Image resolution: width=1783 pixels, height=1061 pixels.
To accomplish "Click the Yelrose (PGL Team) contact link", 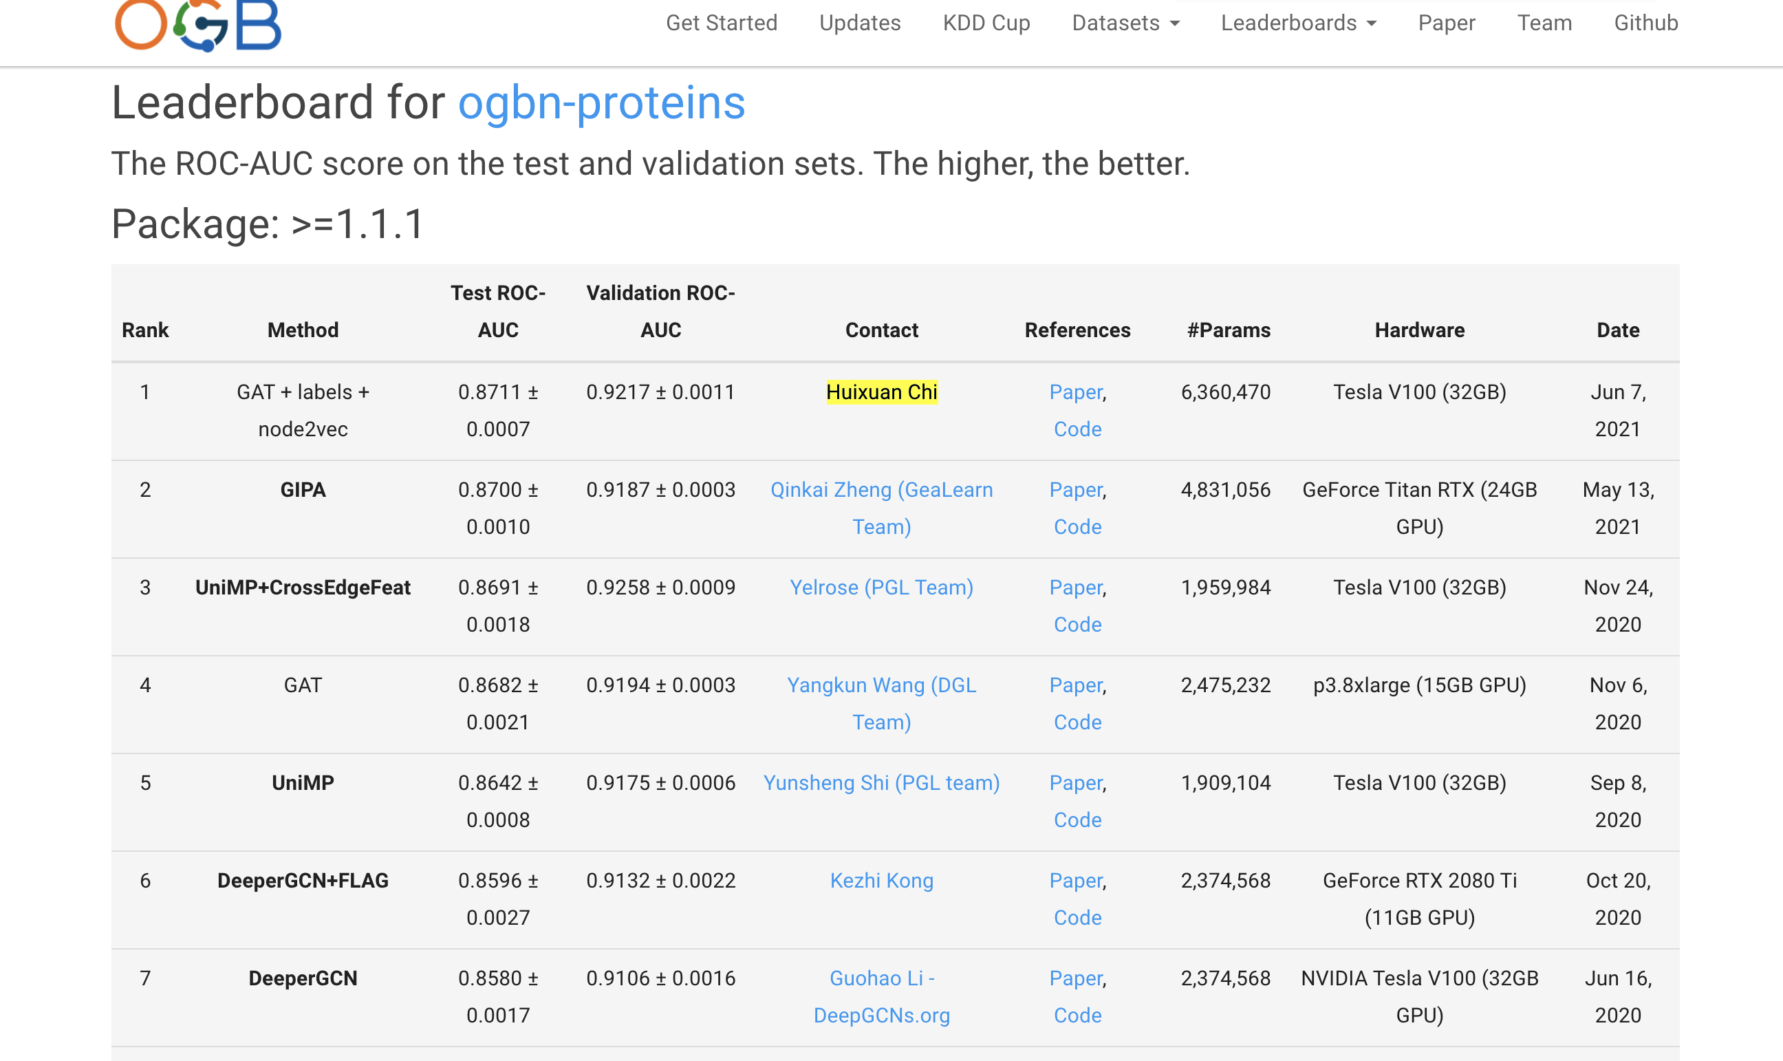I will coord(881,587).
